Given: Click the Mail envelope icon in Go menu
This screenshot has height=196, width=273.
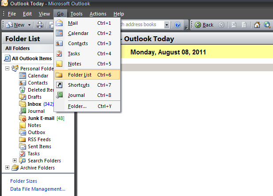Looking at the screenshot, I should [59, 23].
